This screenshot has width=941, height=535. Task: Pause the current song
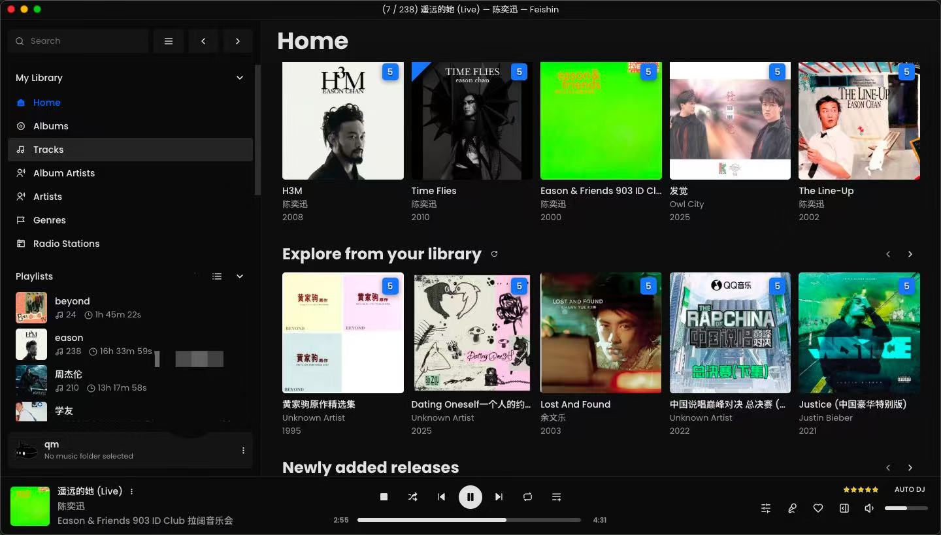coord(470,497)
